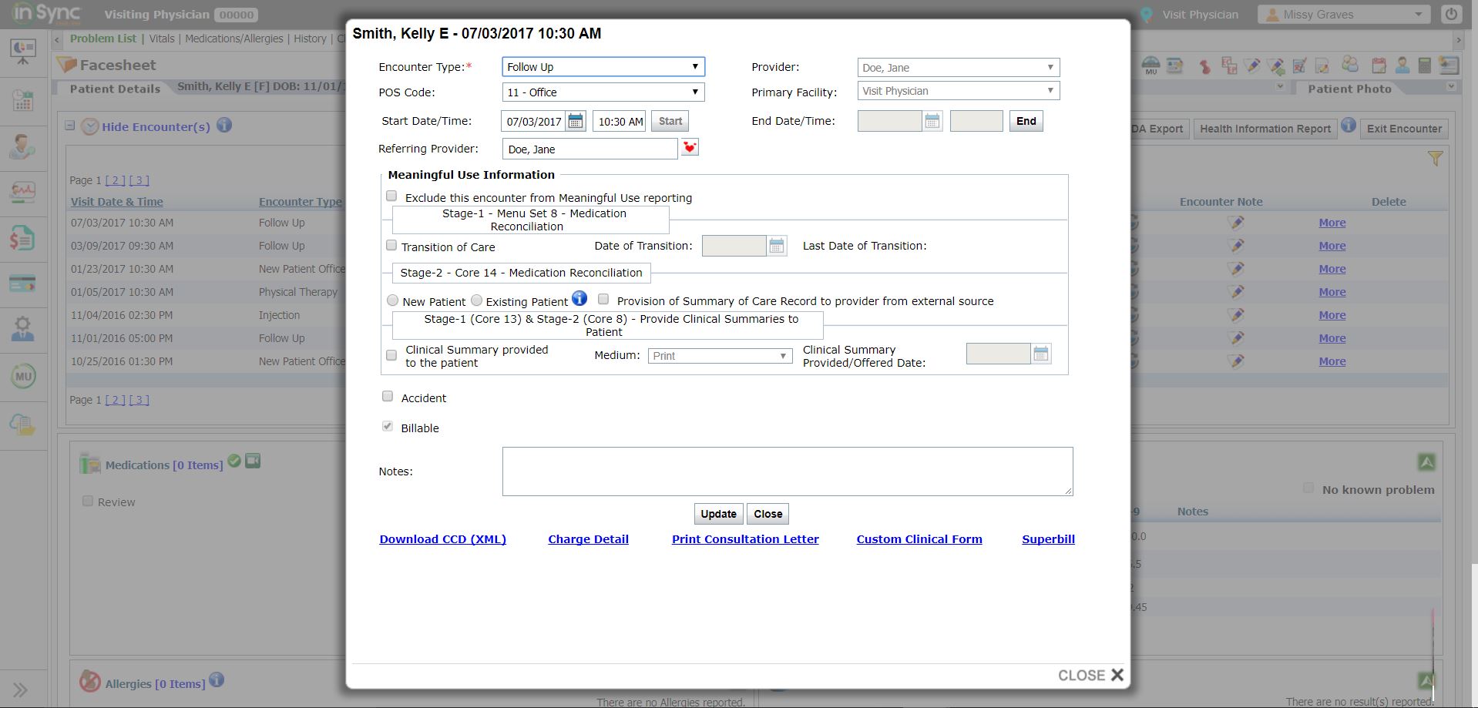Expand the POS Code dropdown
This screenshot has height=708, width=1478.
(x=603, y=92)
